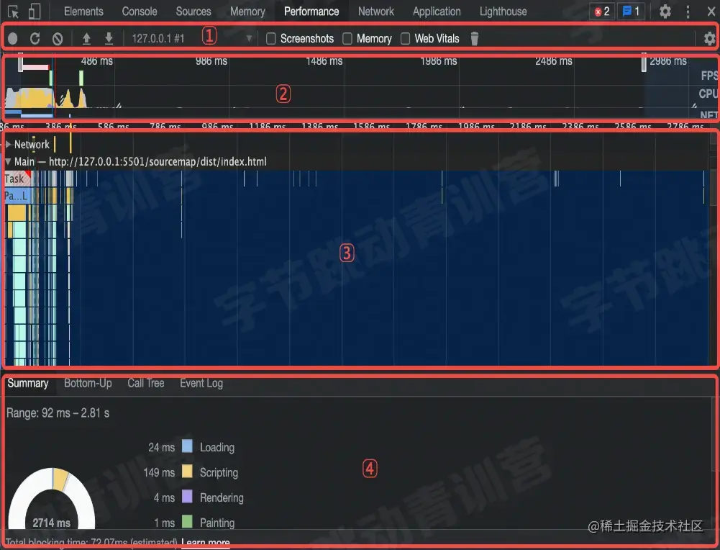Open the errors counter showing 2
This screenshot has height=550, width=720.
point(602,12)
